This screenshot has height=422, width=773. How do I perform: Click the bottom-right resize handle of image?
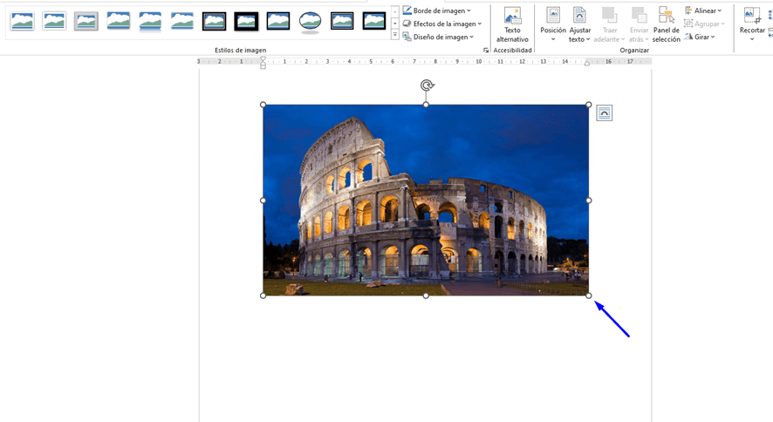(x=589, y=296)
